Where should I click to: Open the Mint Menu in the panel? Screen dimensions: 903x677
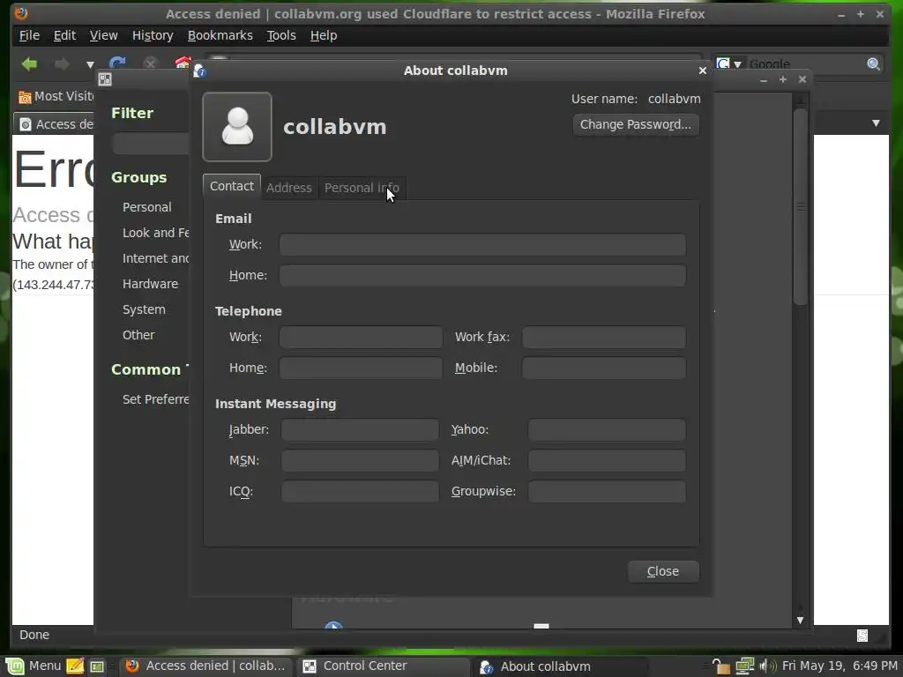(32, 666)
